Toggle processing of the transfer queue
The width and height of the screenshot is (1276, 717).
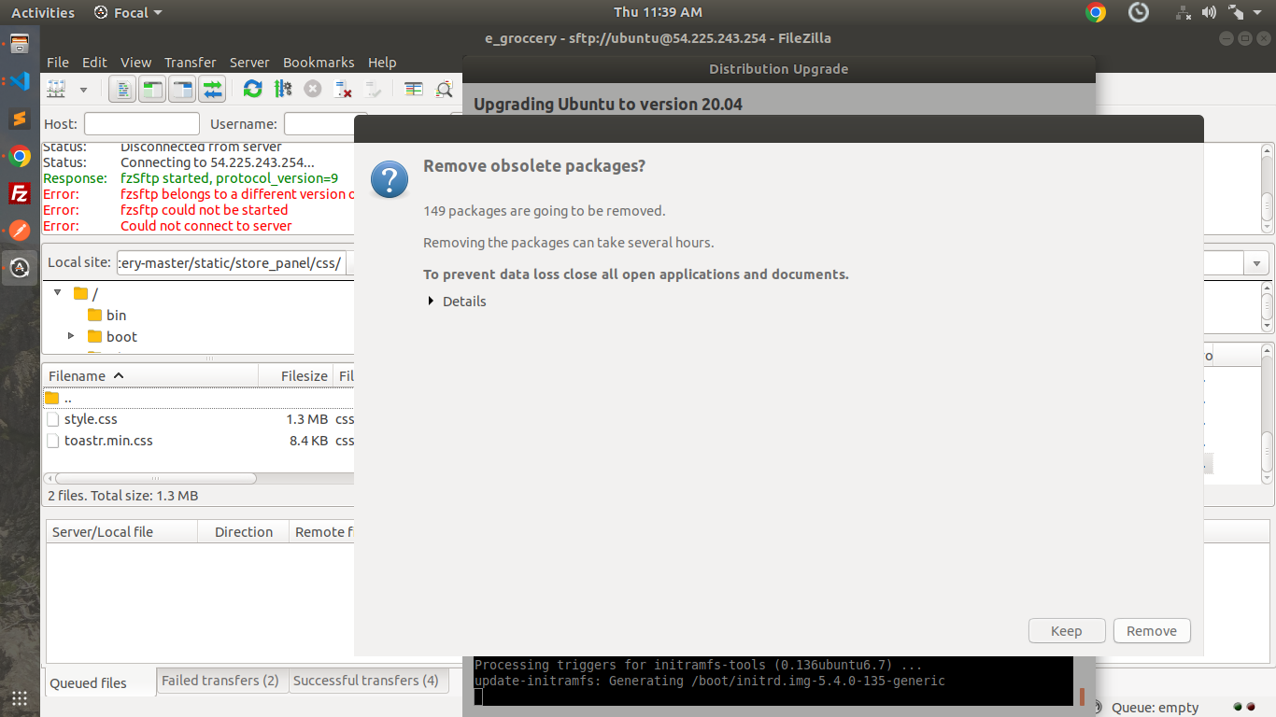(x=283, y=90)
